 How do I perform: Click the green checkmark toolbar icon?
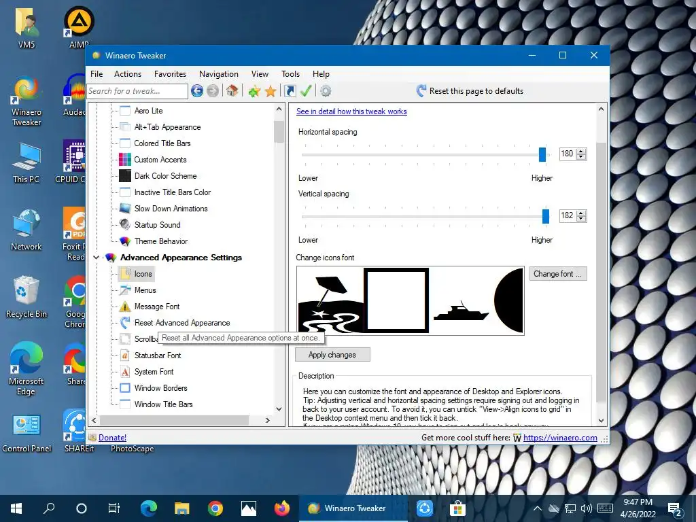pos(306,90)
